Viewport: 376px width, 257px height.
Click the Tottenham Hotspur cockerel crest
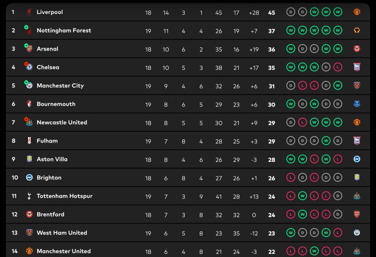[x=29, y=196]
